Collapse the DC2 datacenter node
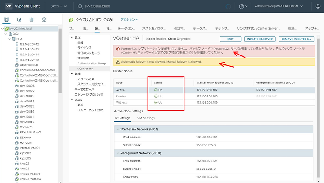 (x=6, y=34)
